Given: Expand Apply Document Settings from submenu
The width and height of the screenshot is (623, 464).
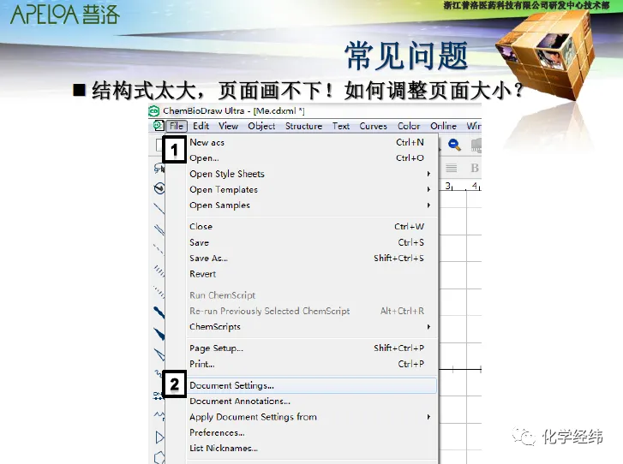Looking at the screenshot, I should pos(312,417).
